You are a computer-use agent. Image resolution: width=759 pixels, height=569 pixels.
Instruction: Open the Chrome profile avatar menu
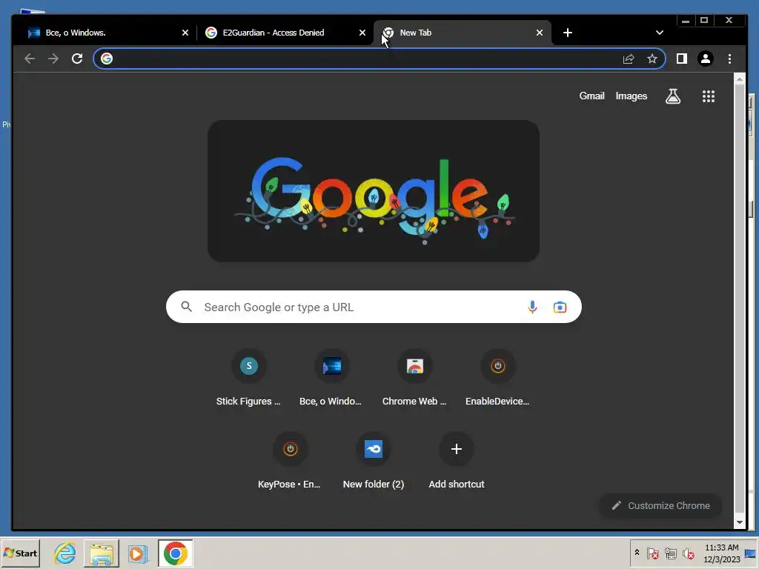(706, 59)
